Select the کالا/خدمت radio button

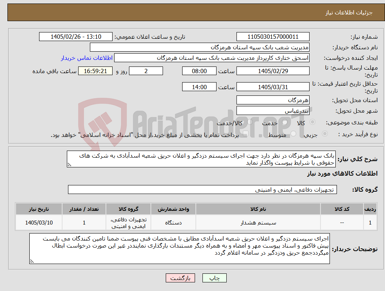250,122
